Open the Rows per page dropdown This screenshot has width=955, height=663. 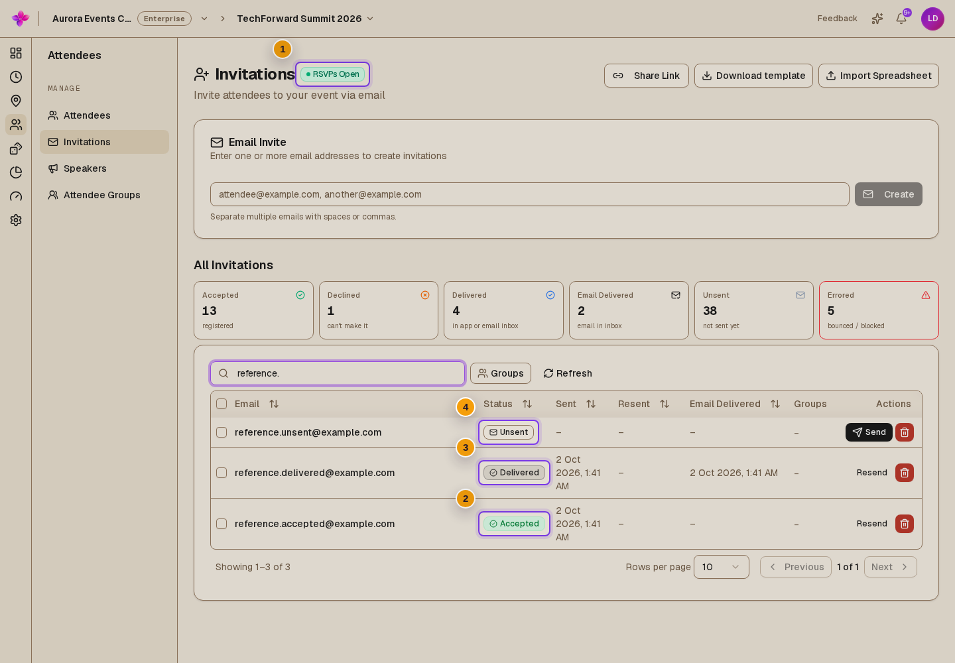coord(722,567)
